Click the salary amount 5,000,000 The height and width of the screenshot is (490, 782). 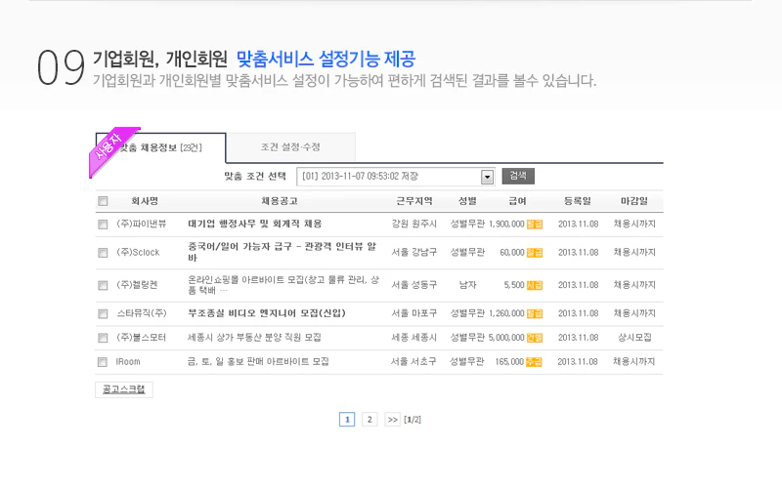click(x=506, y=338)
